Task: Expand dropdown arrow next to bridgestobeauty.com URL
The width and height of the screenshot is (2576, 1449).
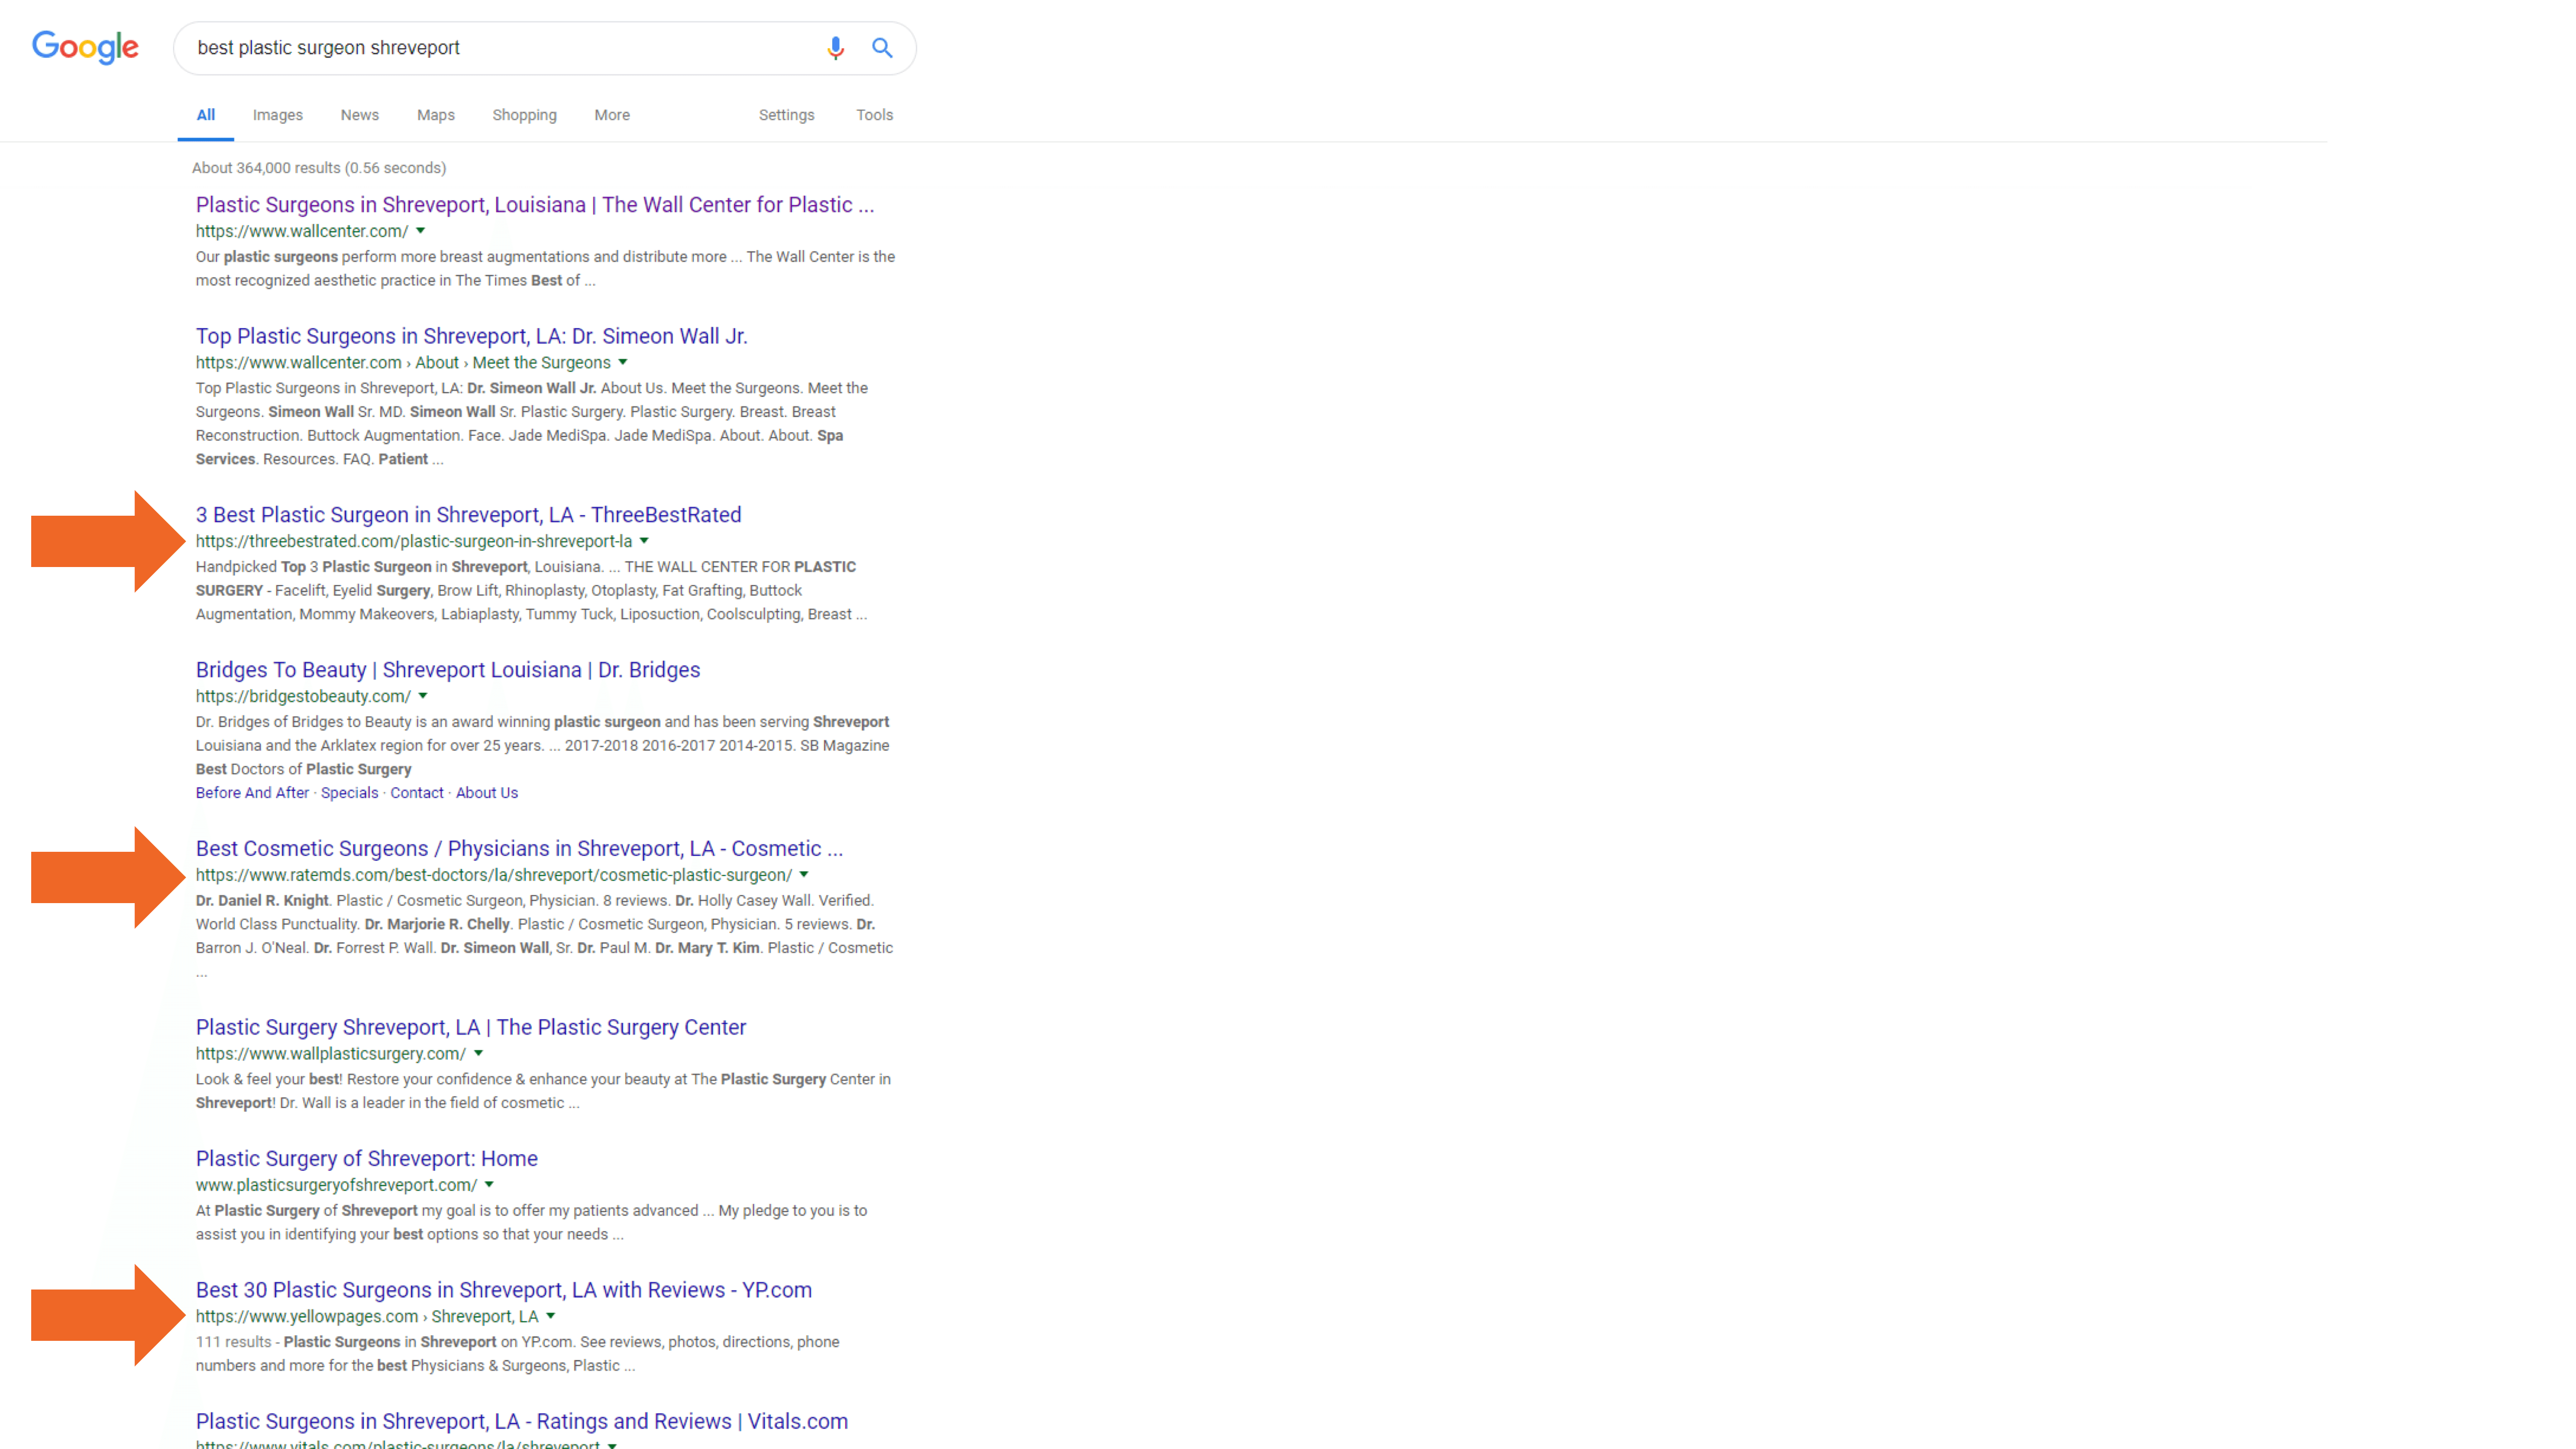Action: click(423, 696)
